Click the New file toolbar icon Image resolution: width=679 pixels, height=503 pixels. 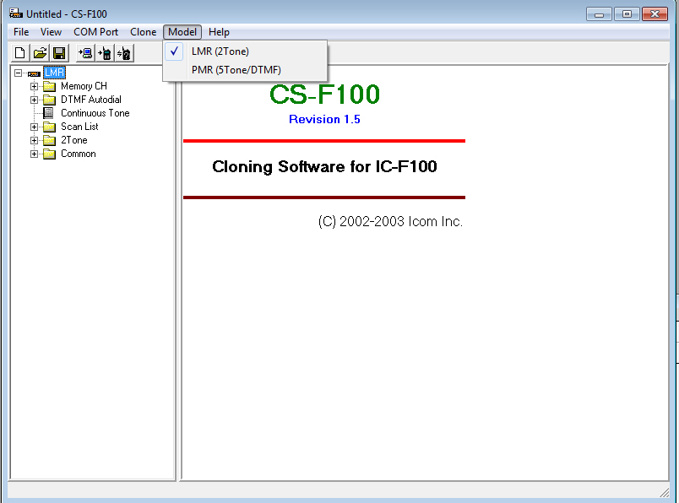(20, 53)
